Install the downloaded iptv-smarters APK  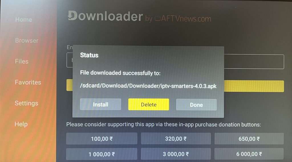(x=101, y=105)
